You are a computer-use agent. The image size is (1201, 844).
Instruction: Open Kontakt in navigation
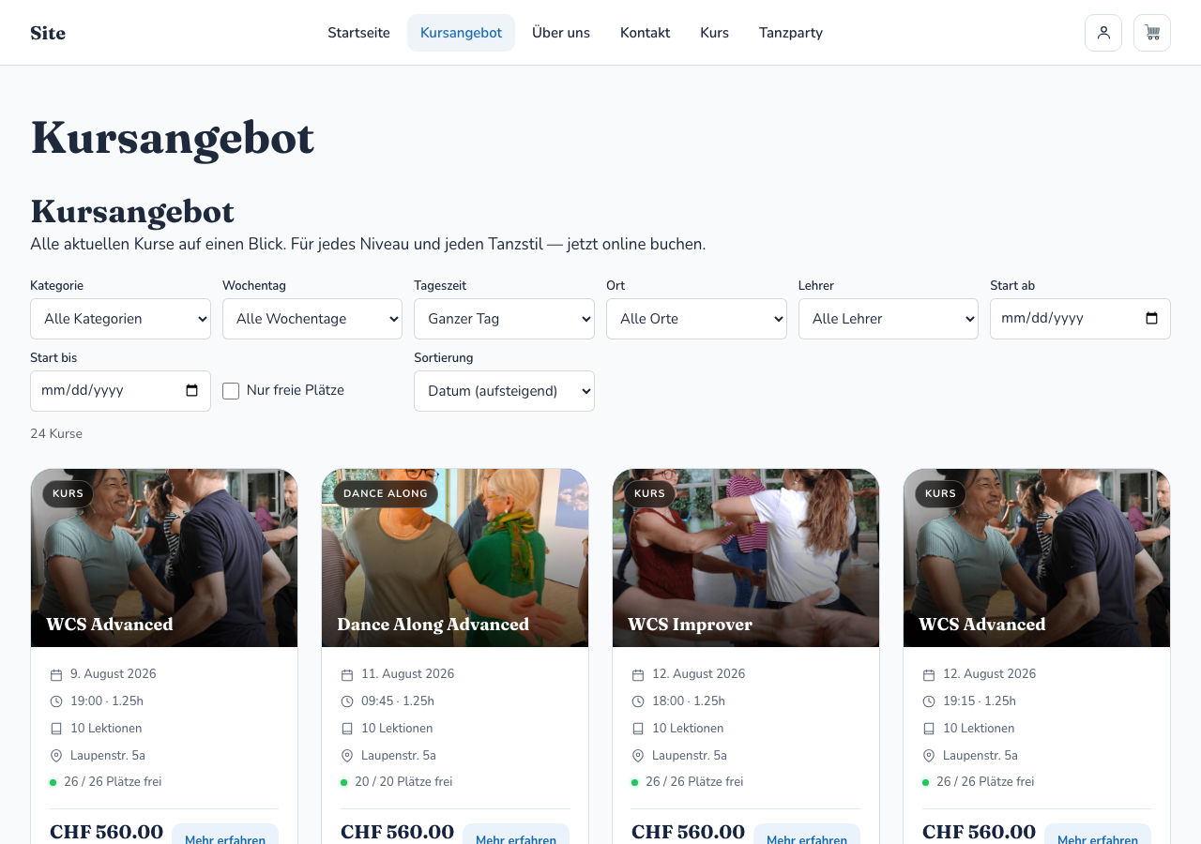pos(645,33)
